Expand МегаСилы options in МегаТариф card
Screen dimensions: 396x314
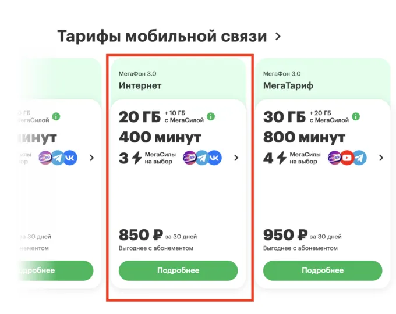point(381,158)
